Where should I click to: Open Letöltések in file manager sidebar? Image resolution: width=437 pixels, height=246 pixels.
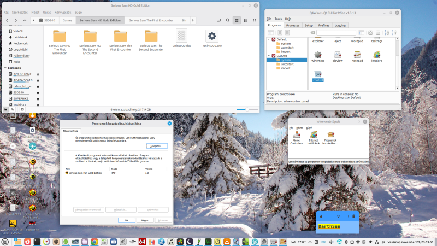[x=20, y=37]
